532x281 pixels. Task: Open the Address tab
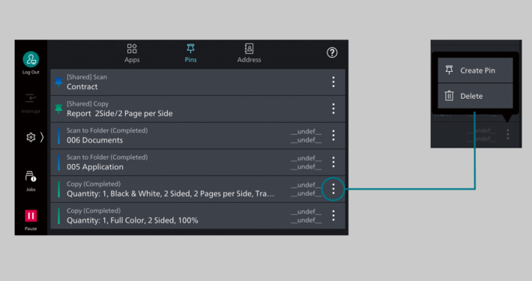[x=249, y=53]
